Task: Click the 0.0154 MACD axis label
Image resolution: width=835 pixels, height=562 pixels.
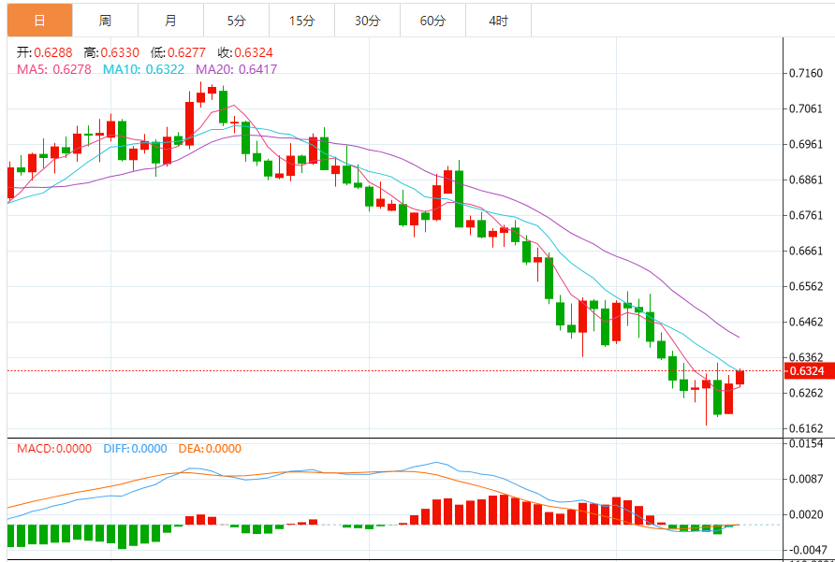Action: pos(806,443)
